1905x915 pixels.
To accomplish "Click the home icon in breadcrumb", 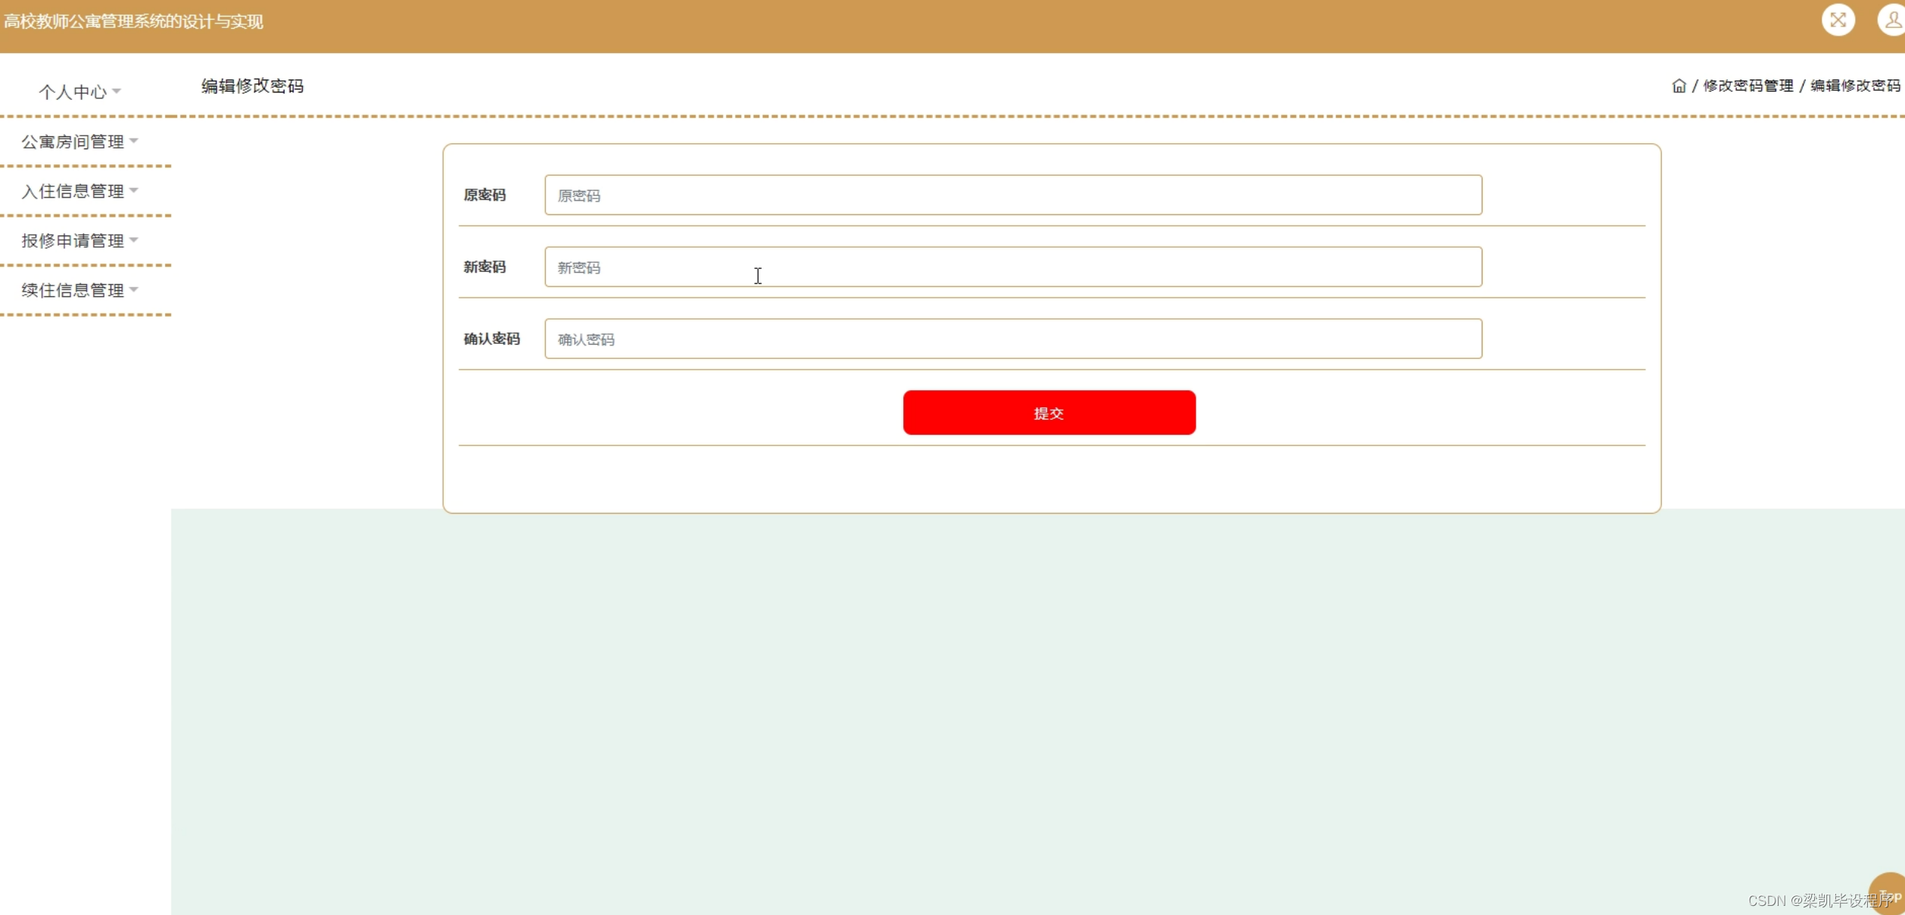I will click(x=1679, y=86).
